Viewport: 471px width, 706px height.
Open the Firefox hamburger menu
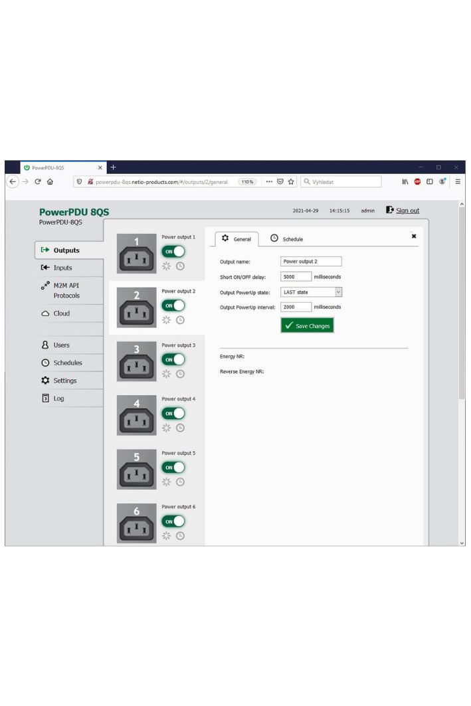pos(458,181)
